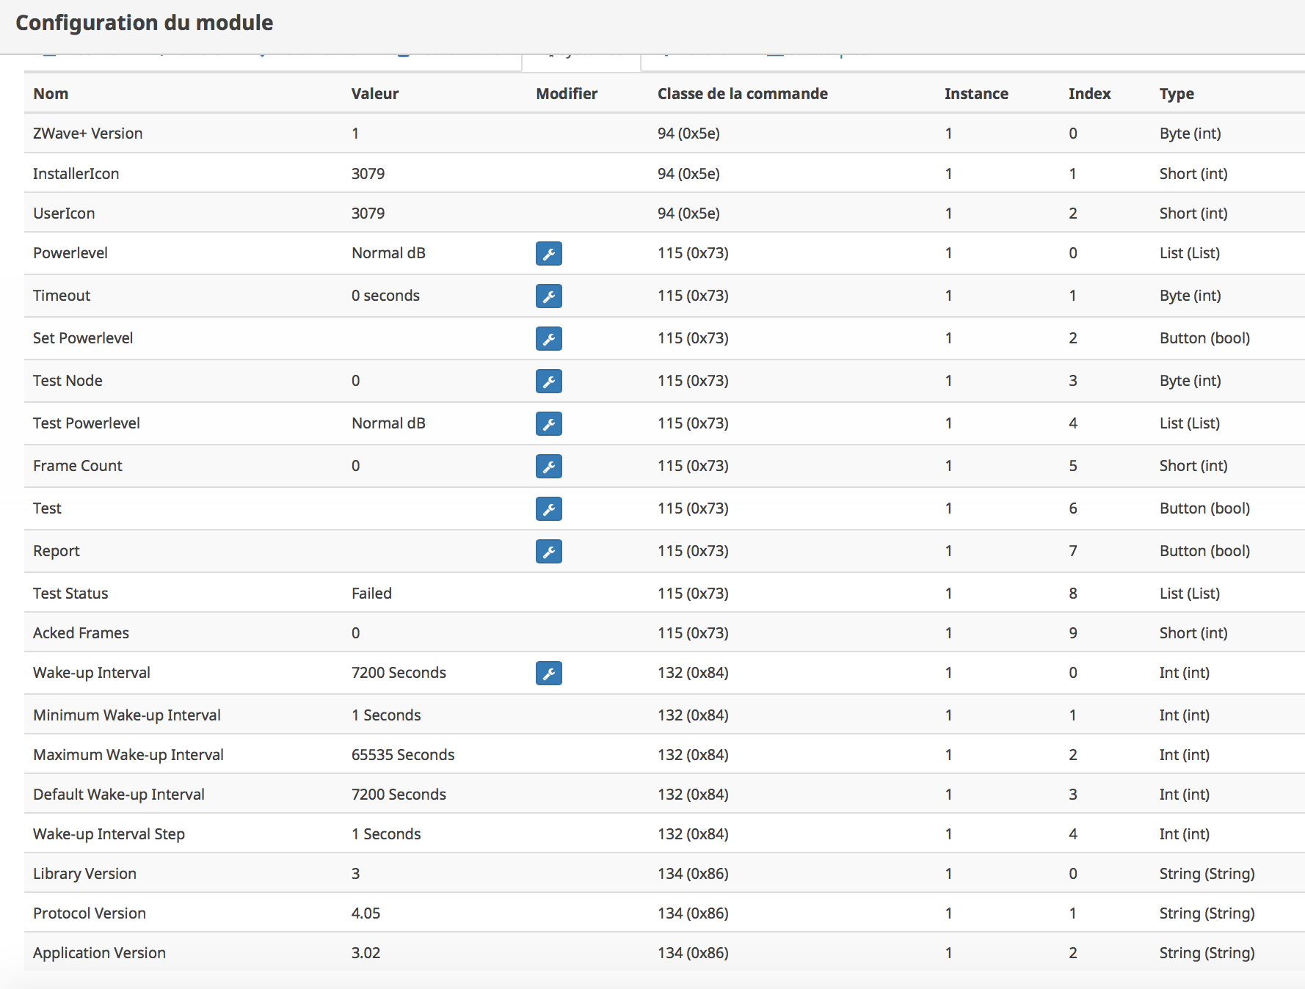The height and width of the screenshot is (989, 1305).
Task: Click the Configuration du module title
Action: [x=145, y=23]
